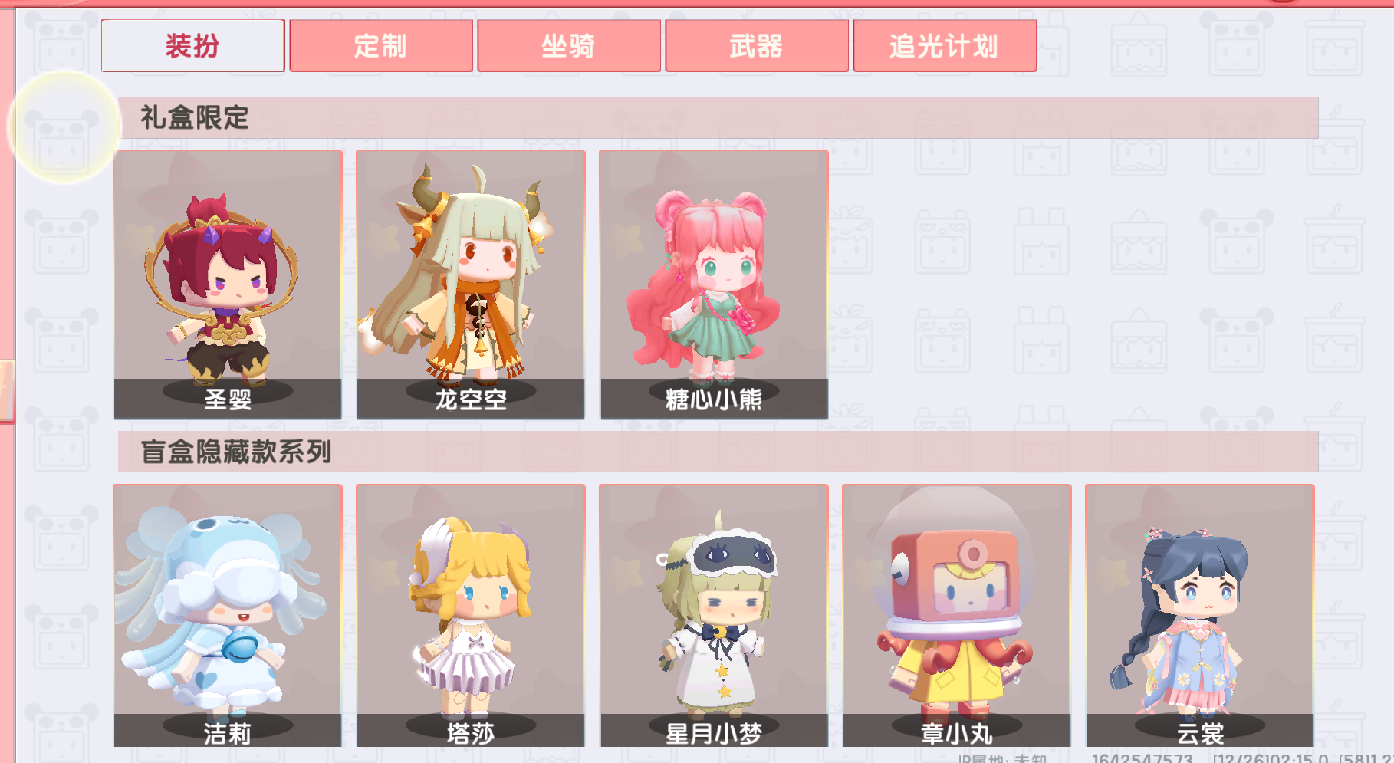Screen dimensions: 1394x763
Task: Go to the 追光计划 tab
Action: pyautogui.click(x=945, y=46)
